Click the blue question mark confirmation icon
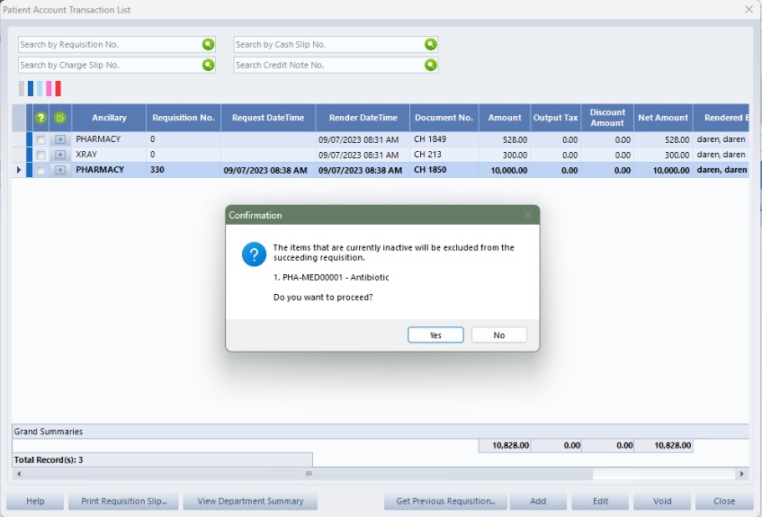 tap(254, 254)
